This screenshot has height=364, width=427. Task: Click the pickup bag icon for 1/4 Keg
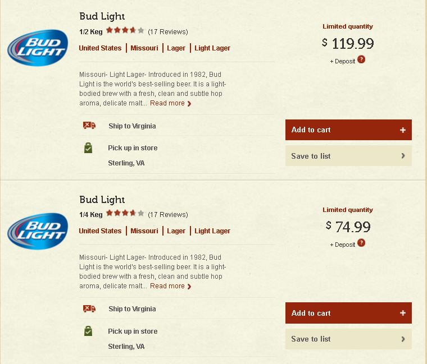pos(88,331)
